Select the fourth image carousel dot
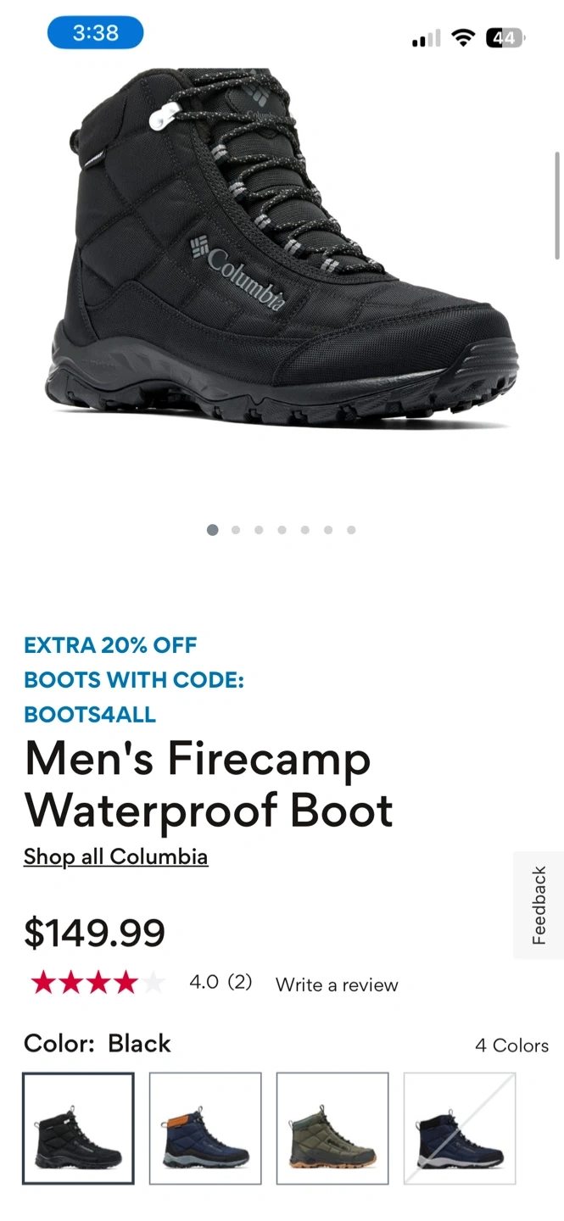The image size is (564, 1221). point(282,530)
